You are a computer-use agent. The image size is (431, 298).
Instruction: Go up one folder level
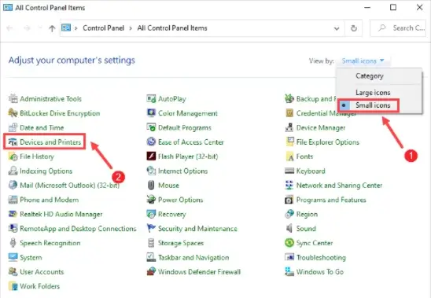[52, 28]
